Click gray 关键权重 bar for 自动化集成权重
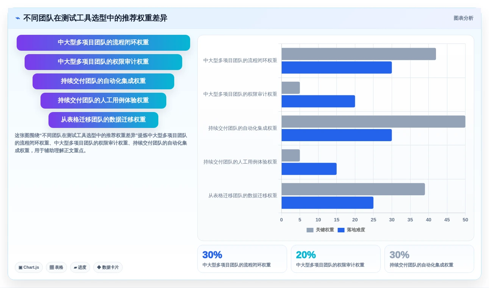Screen dimensions: 489x288 point(373,122)
